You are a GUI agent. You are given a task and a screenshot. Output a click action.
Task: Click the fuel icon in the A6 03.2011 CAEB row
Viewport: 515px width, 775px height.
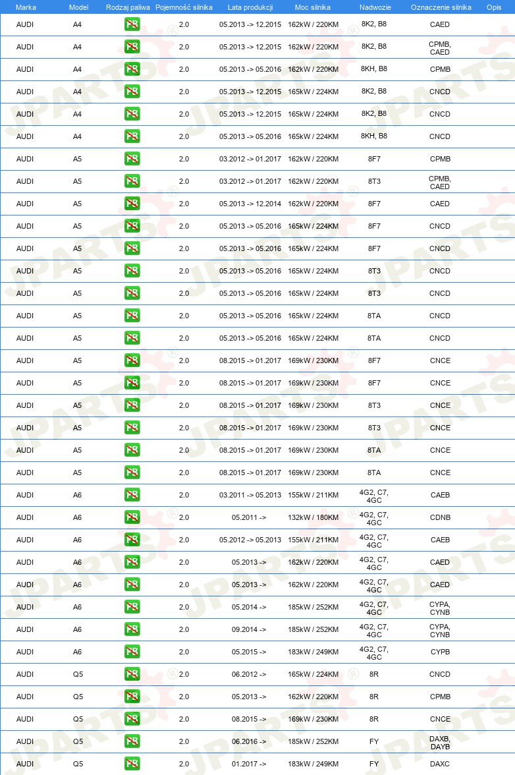[132, 495]
